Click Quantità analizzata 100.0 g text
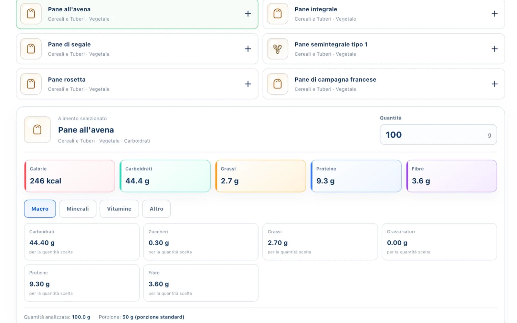517x323 pixels. tap(57, 317)
